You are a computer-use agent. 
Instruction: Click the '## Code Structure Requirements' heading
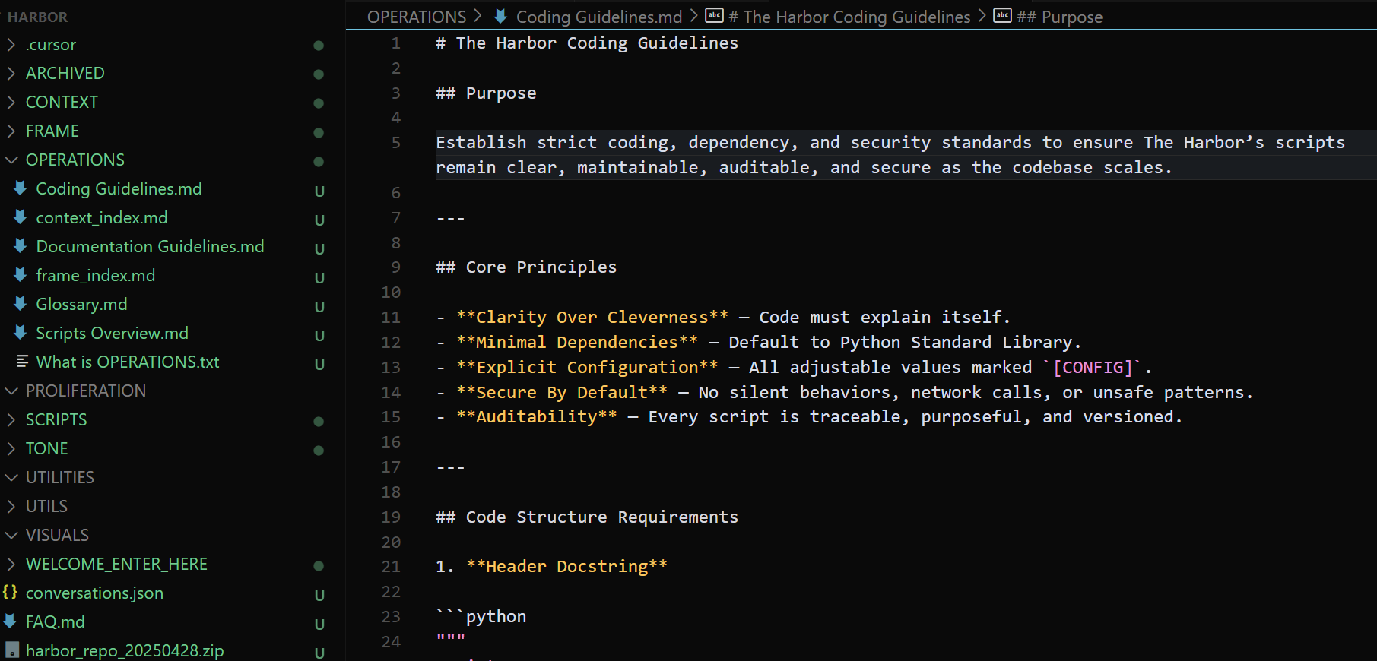587,517
